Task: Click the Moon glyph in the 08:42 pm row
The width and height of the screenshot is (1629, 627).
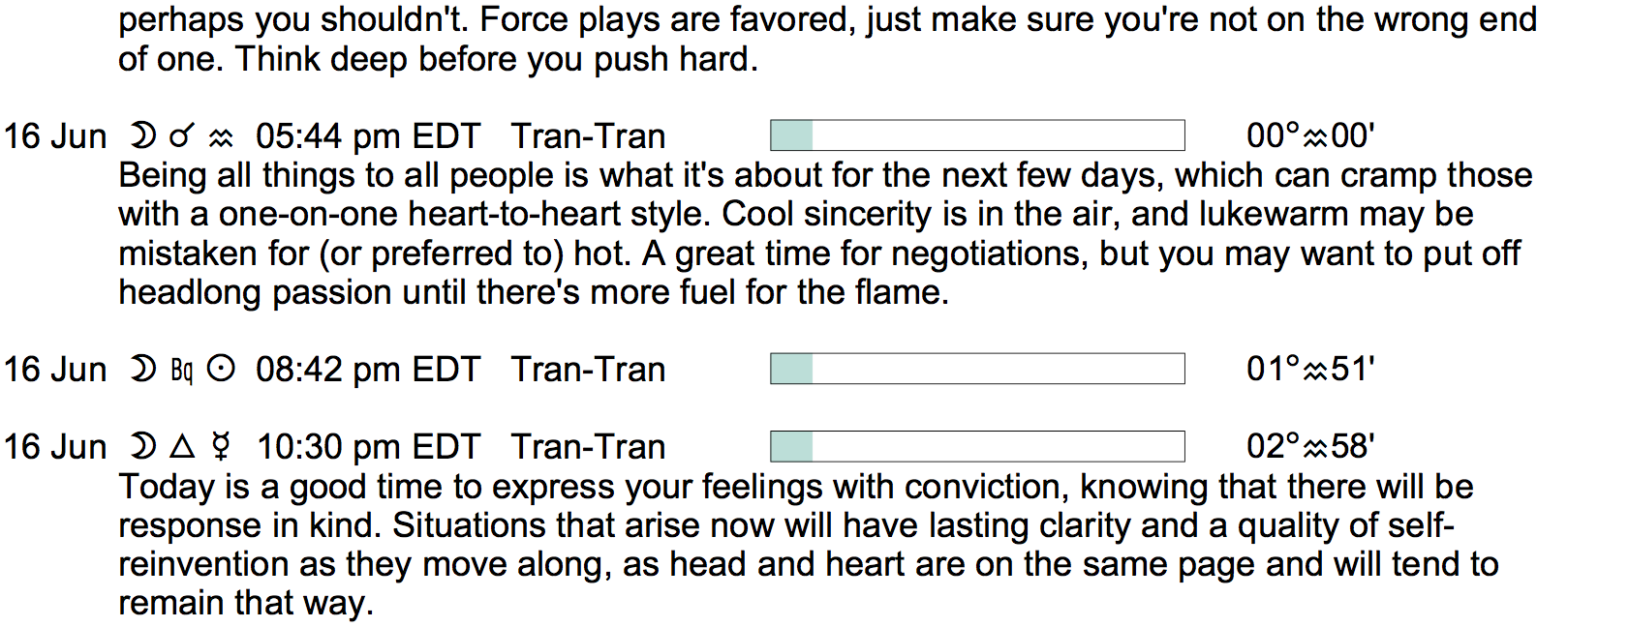Action: [x=142, y=370]
